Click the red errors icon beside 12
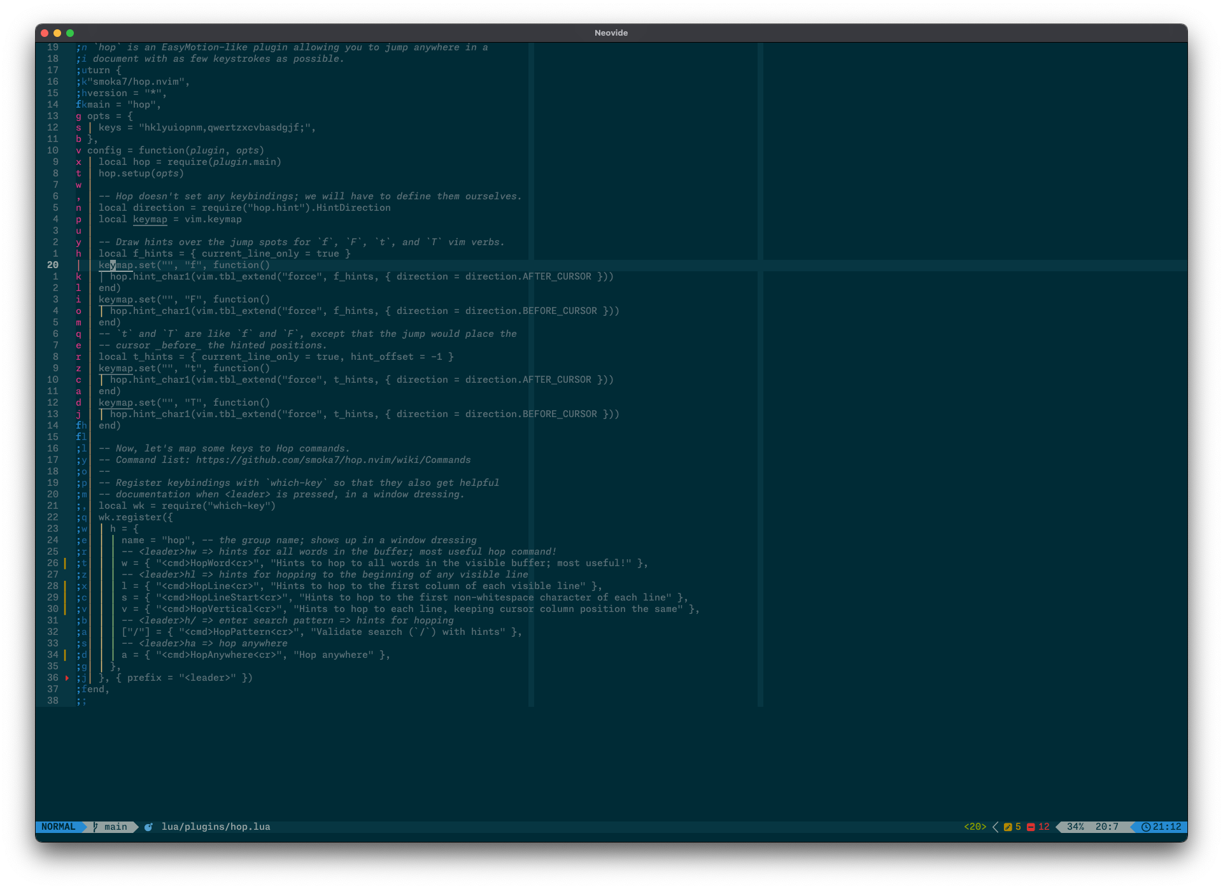The width and height of the screenshot is (1223, 889). pyautogui.click(x=1030, y=827)
